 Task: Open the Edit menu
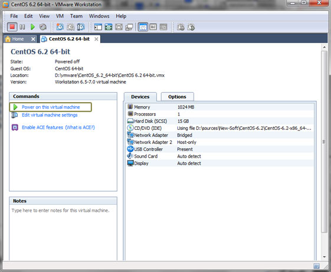click(x=28, y=16)
